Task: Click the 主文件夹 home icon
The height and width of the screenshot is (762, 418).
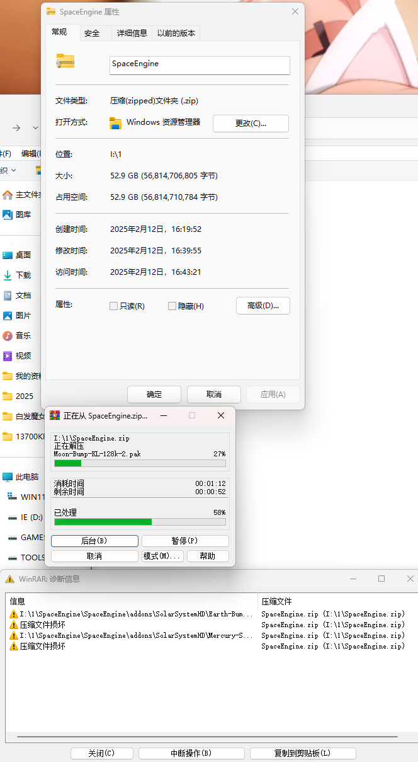Action: coord(8,195)
